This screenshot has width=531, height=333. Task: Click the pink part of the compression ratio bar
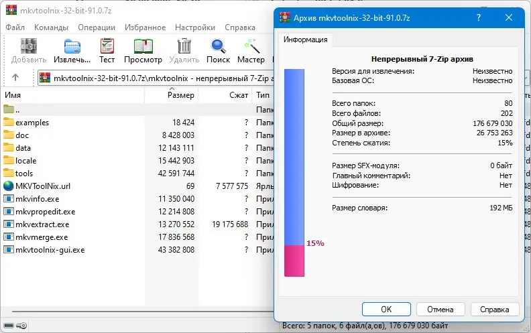pos(294,261)
